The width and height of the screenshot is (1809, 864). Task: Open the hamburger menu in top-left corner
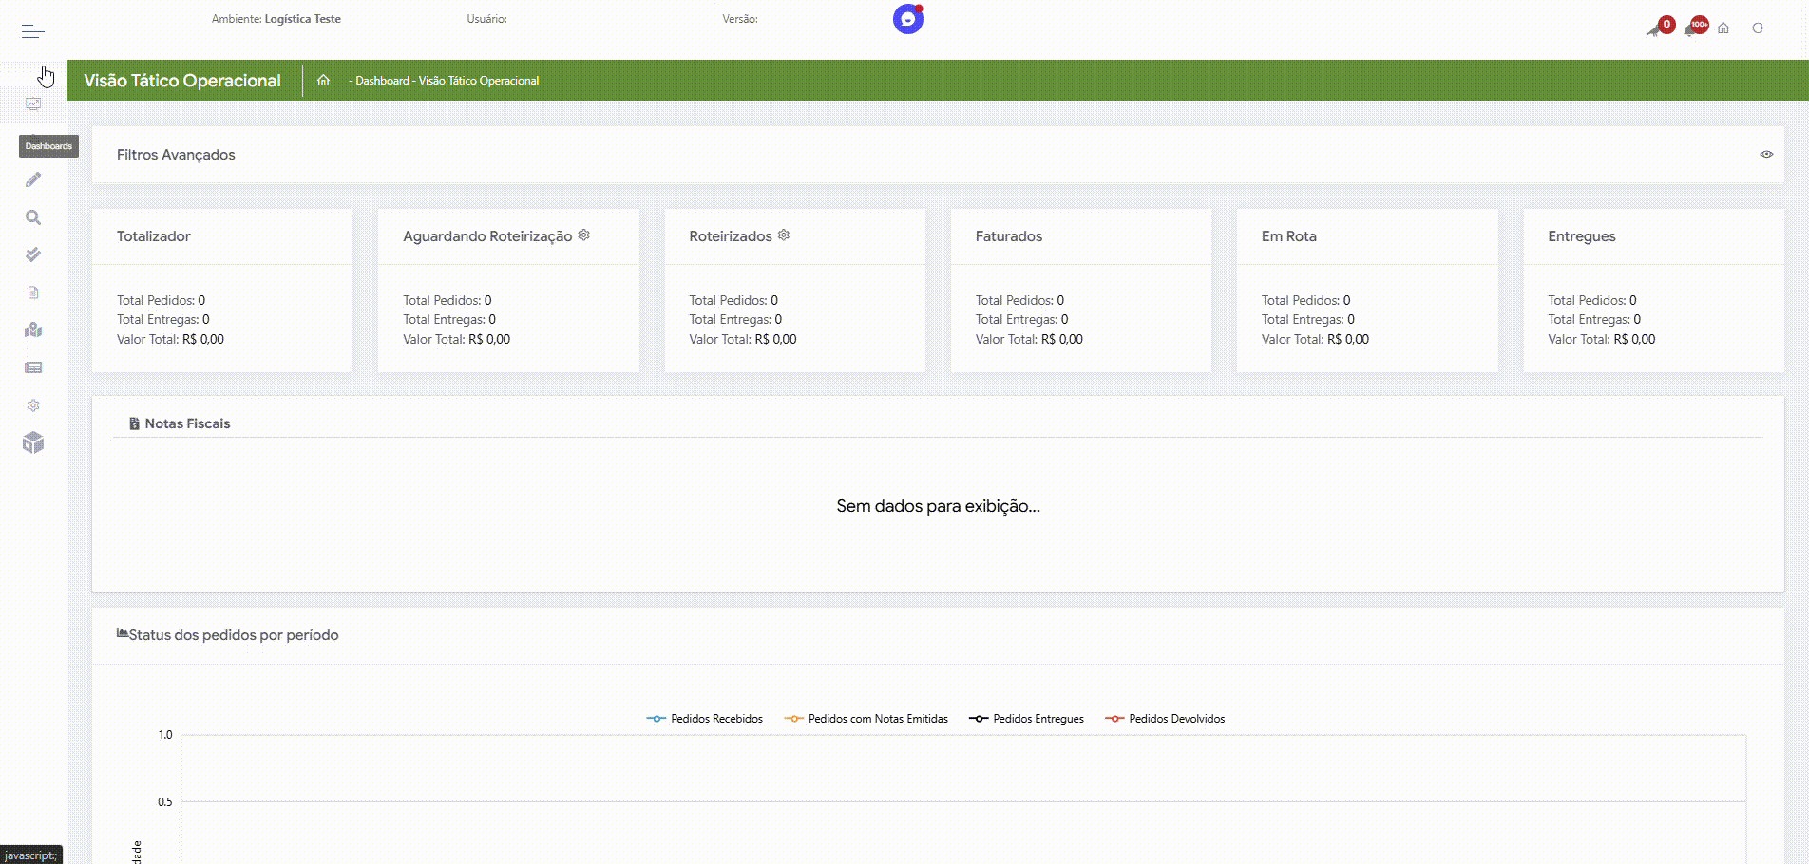[x=33, y=31]
